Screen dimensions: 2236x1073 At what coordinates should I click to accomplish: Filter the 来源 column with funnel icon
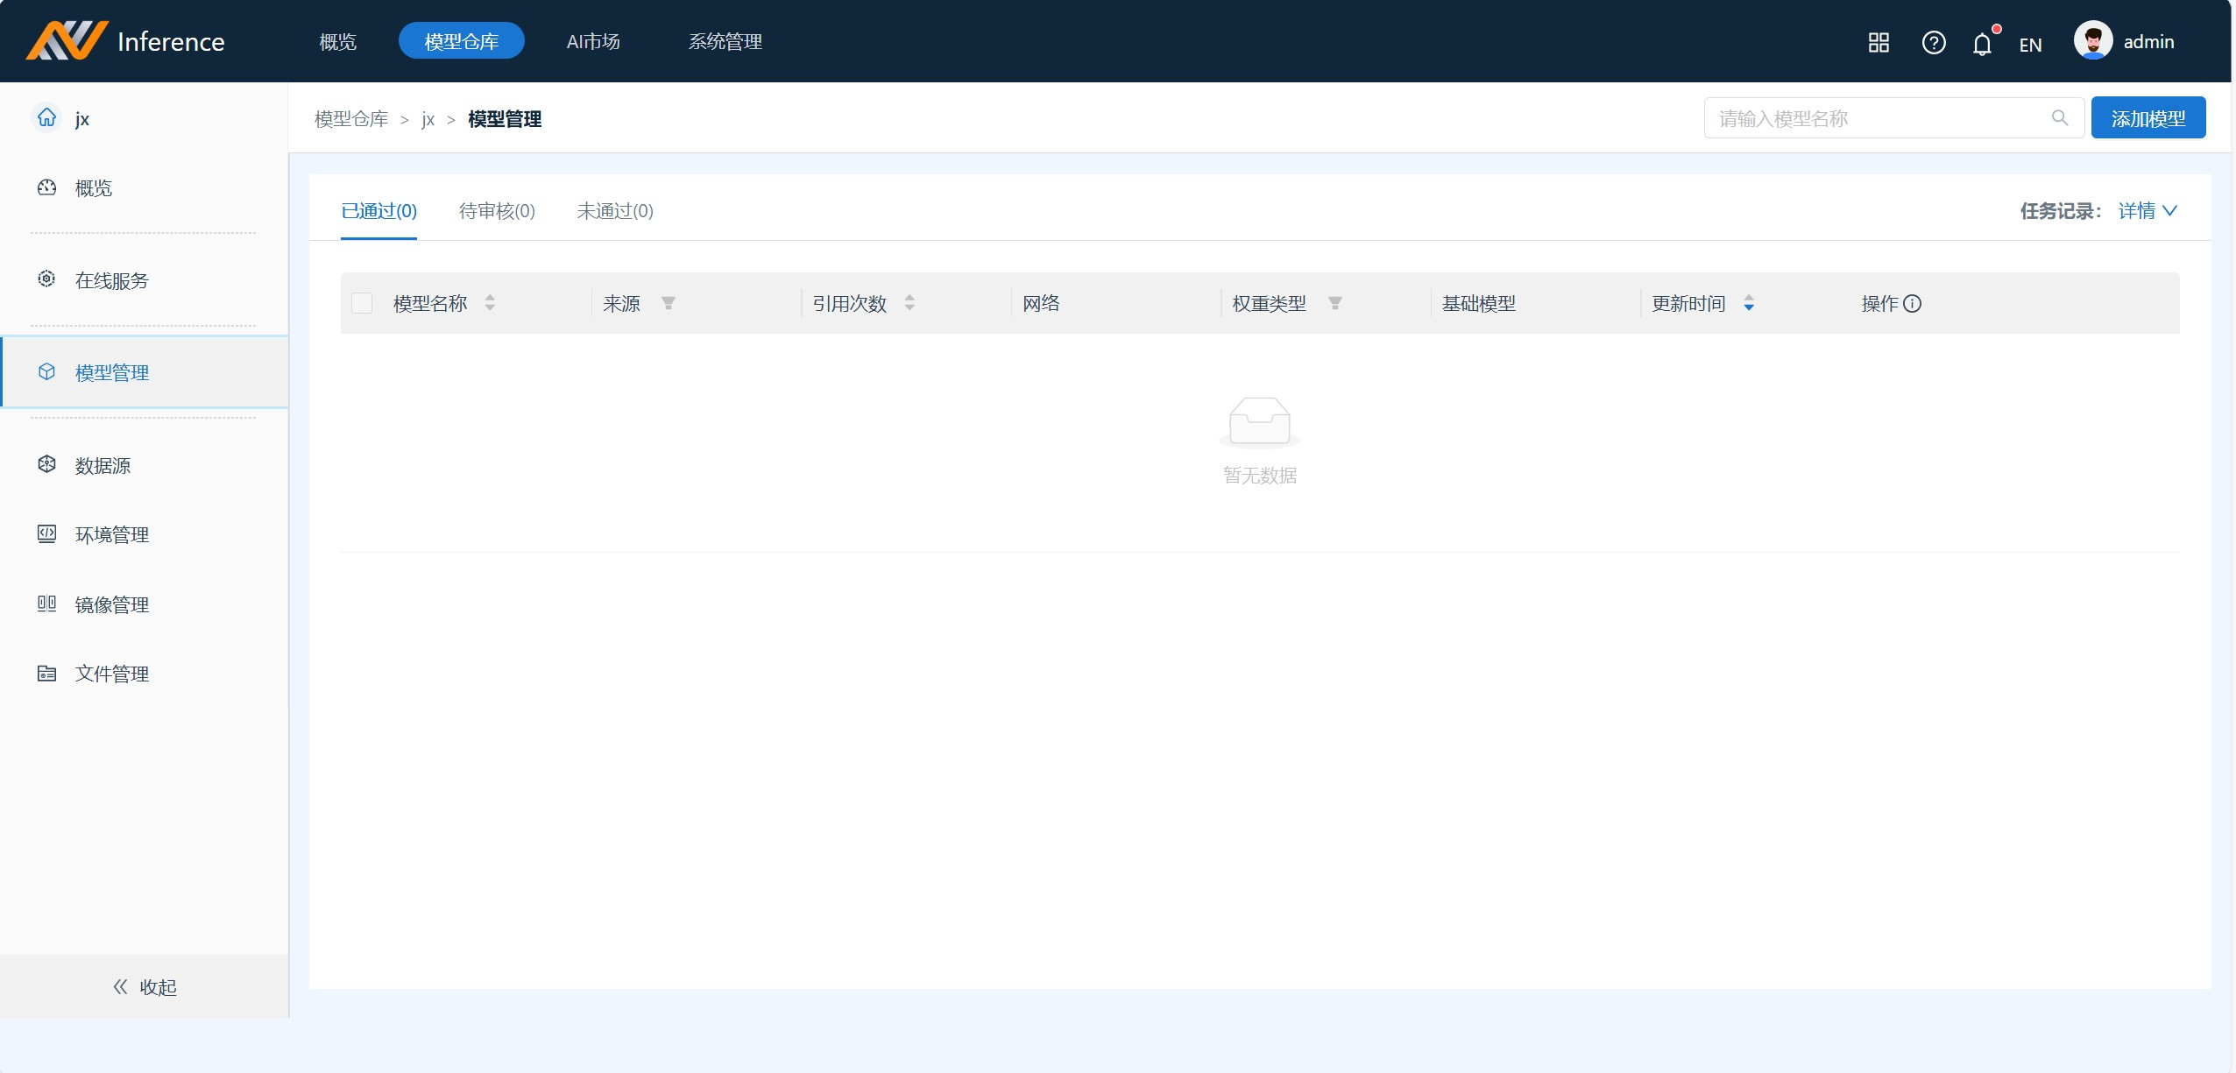669,303
